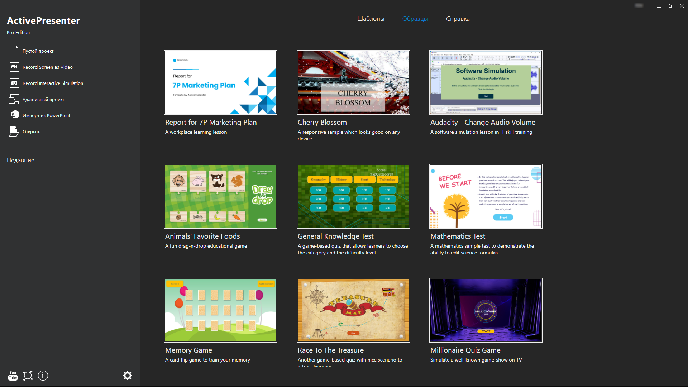Open the Millionaire Quiz Game thumbnail
The height and width of the screenshot is (387, 688).
(x=486, y=310)
